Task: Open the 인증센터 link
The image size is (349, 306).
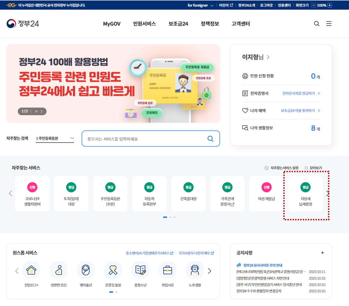Action: pyautogui.click(x=284, y=5)
